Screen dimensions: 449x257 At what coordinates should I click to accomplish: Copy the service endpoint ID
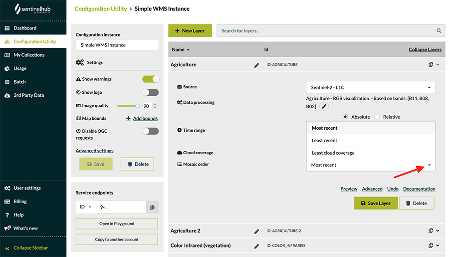(x=152, y=207)
